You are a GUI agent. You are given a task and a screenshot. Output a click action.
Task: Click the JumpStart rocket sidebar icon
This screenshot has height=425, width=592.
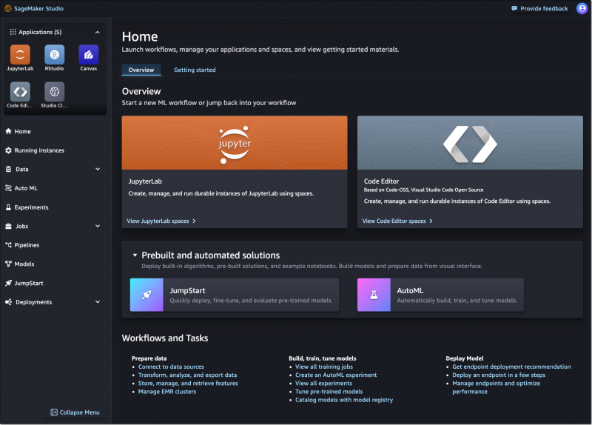[8, 284]
